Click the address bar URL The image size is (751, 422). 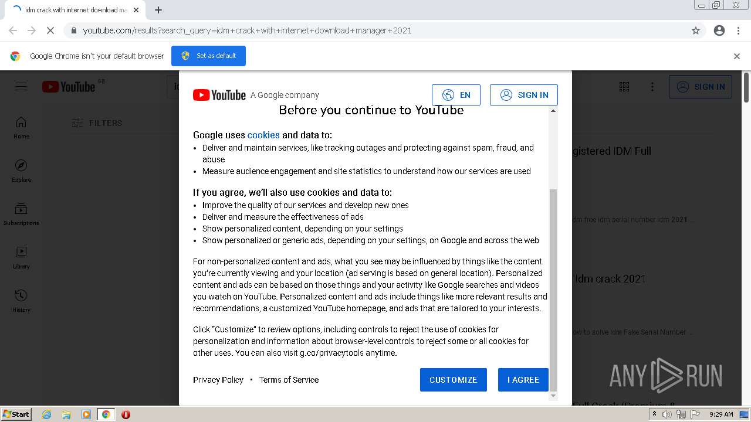(247, 30)
